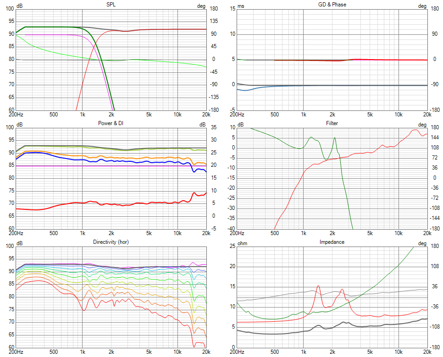Image resolution: width=443 pixels, height=357 pixels.
Task: Select the deg unit label on GD & Phase
Action: click(422, 6)
